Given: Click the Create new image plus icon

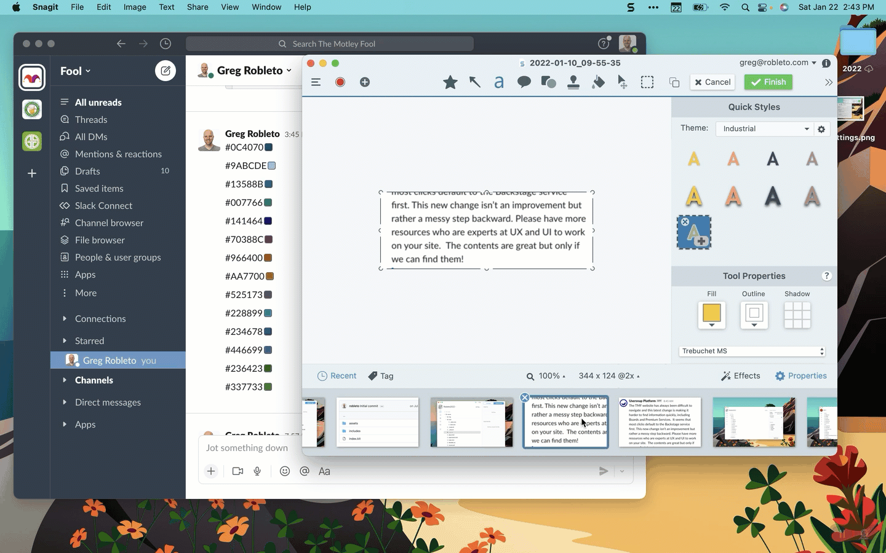Looking at the screenshot, I should (x=365, y=82).
